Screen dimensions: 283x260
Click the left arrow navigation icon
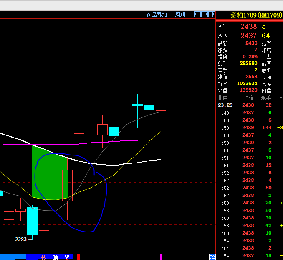(x=197, y=14)
